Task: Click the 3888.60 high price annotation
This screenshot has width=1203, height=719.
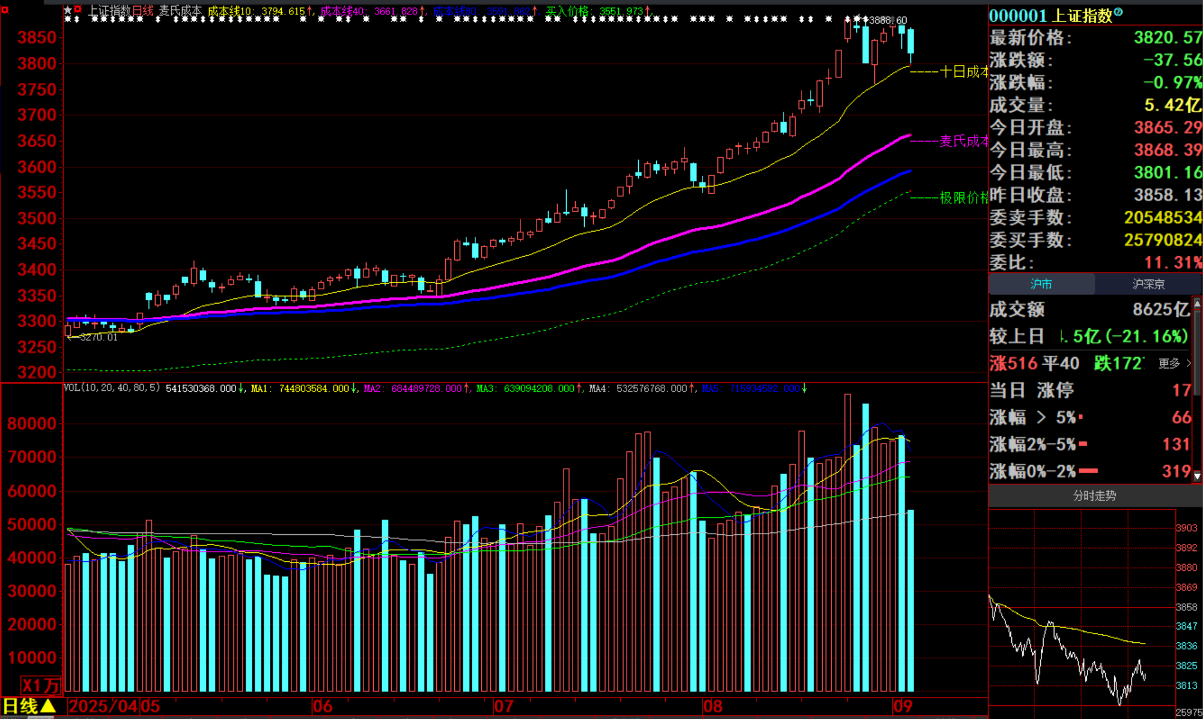Action: click(x=888, y=20)
